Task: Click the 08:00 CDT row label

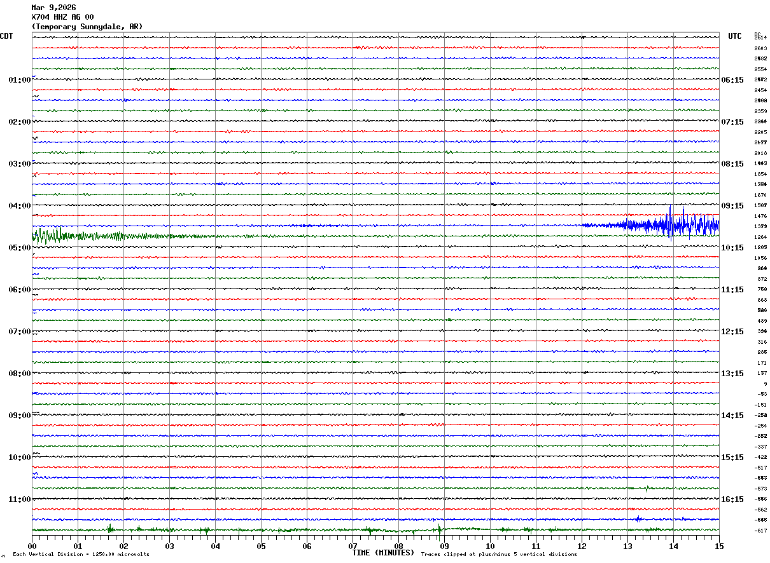Action: (x=20, y=374)
